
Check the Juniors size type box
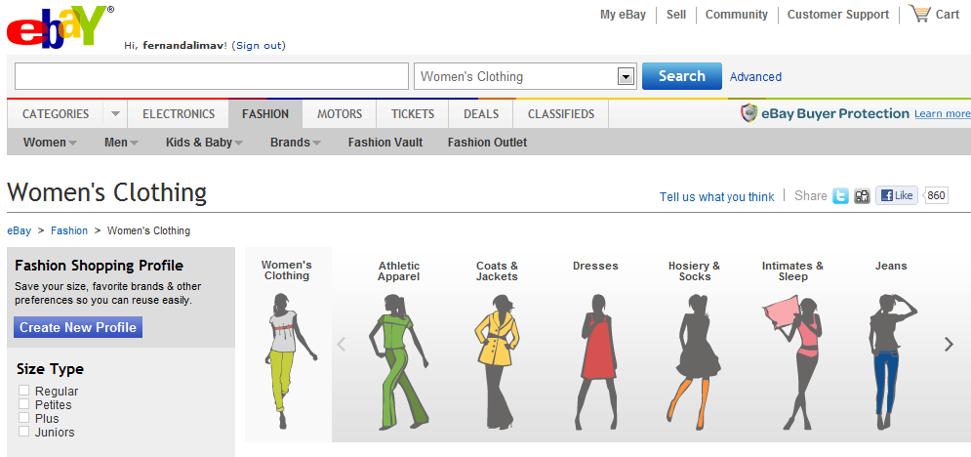(24, 431)
